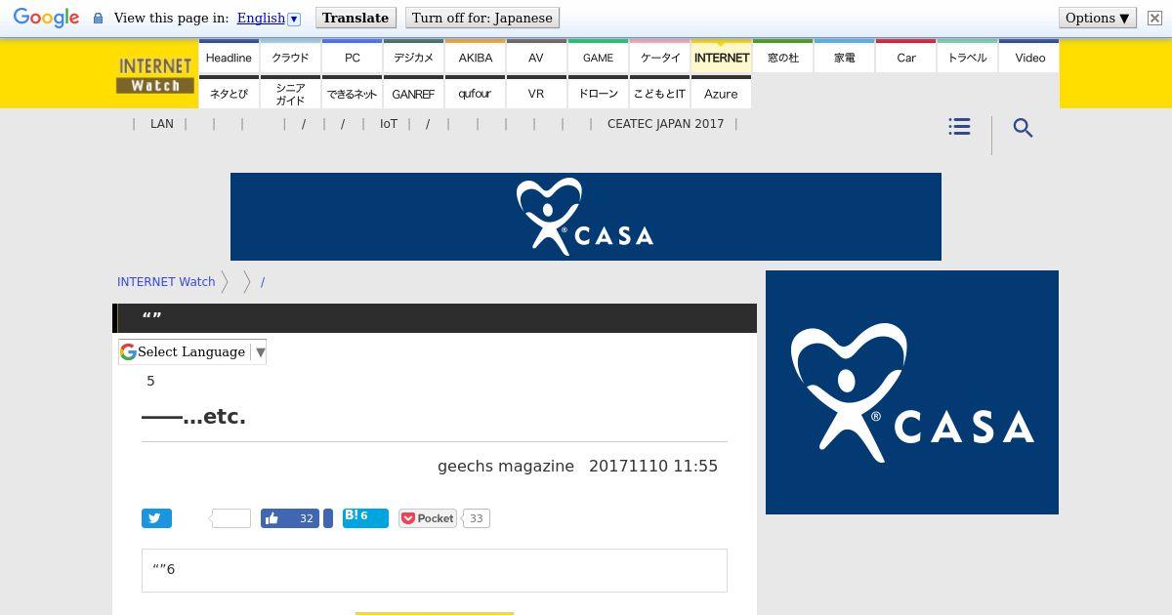Click the Twitter share count box
This screenshot has height=615, width=1172.
(x=230, y=518)
